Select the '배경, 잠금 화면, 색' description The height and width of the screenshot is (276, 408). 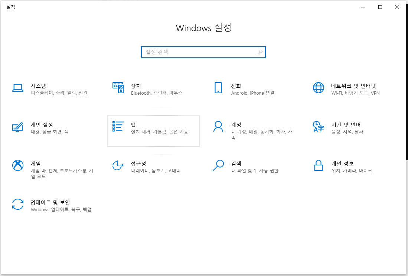(50, 132)
